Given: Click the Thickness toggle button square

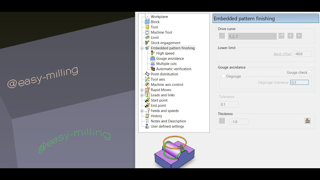Looking at the screenshot, I should pos(222,121).
